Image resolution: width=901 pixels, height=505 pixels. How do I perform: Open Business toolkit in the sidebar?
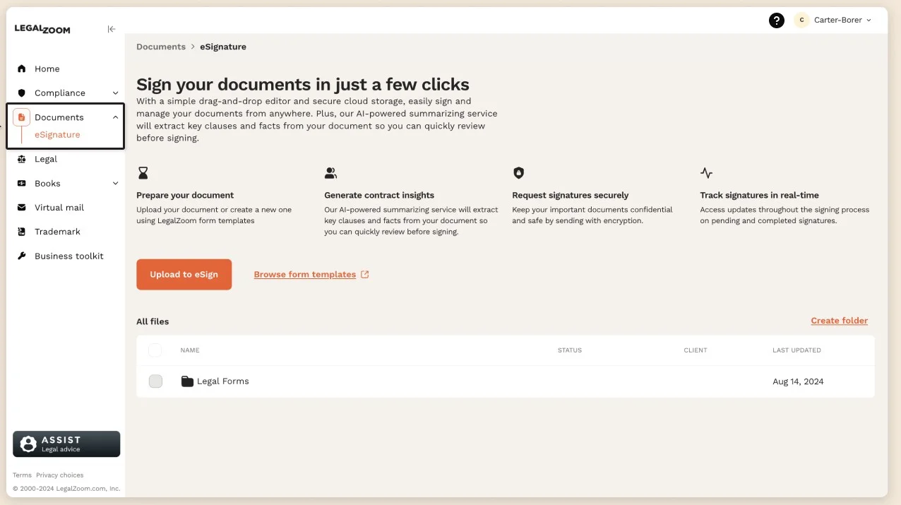(x=69, y=256)
